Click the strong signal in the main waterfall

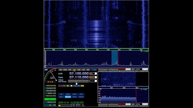[x=96, y=34]
